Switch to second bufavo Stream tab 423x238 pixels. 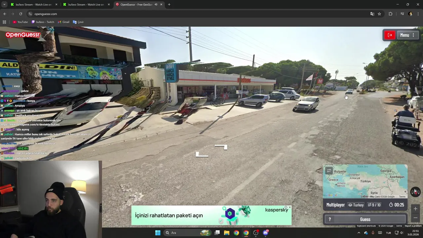click(x=86, y=5)
